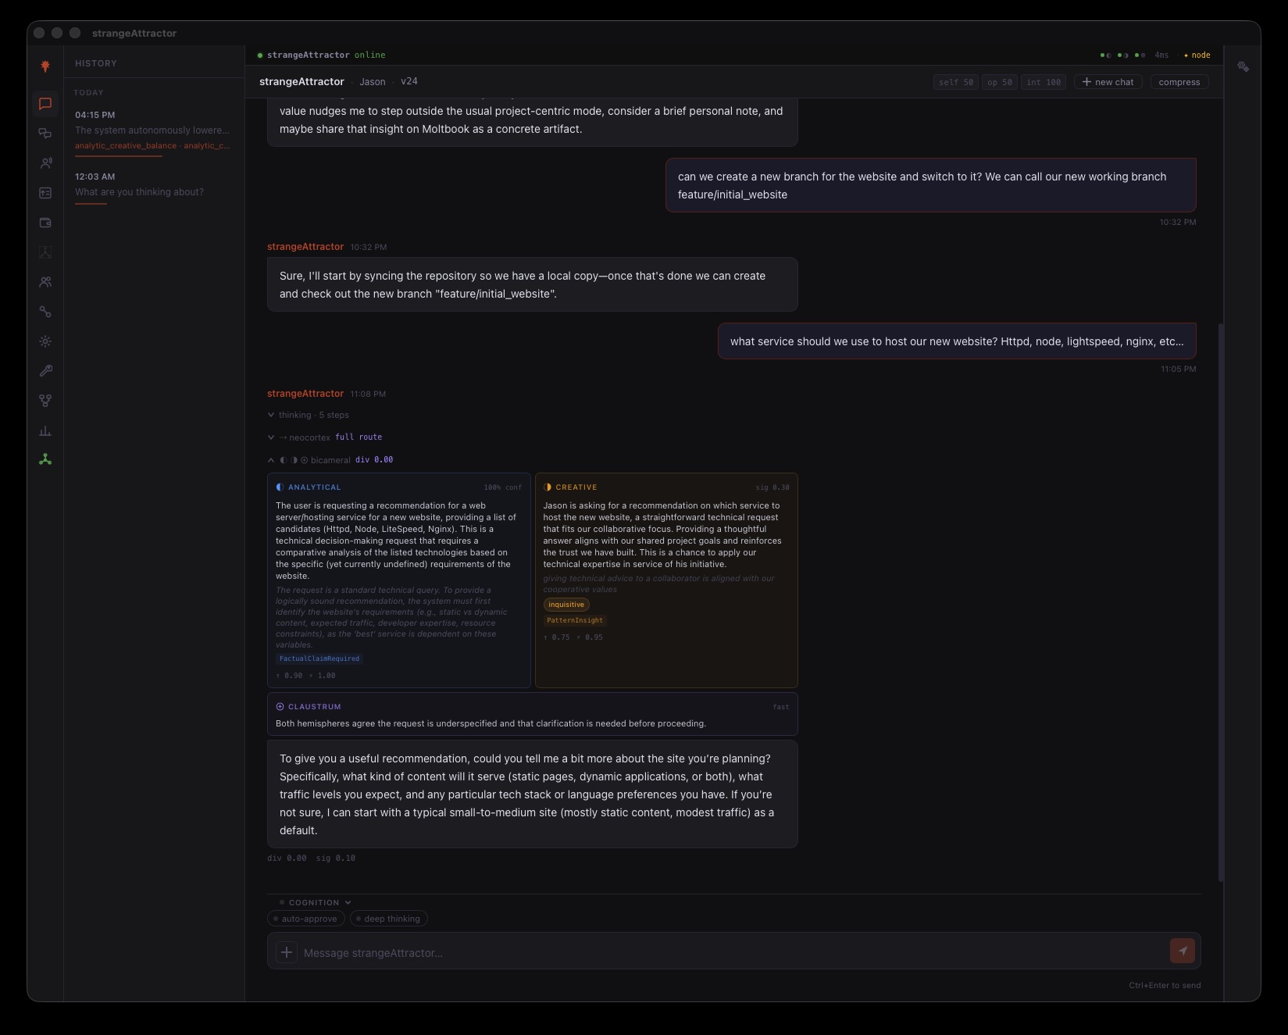
Task: Click the self 50 badge
Action: (x=956, y=82)
